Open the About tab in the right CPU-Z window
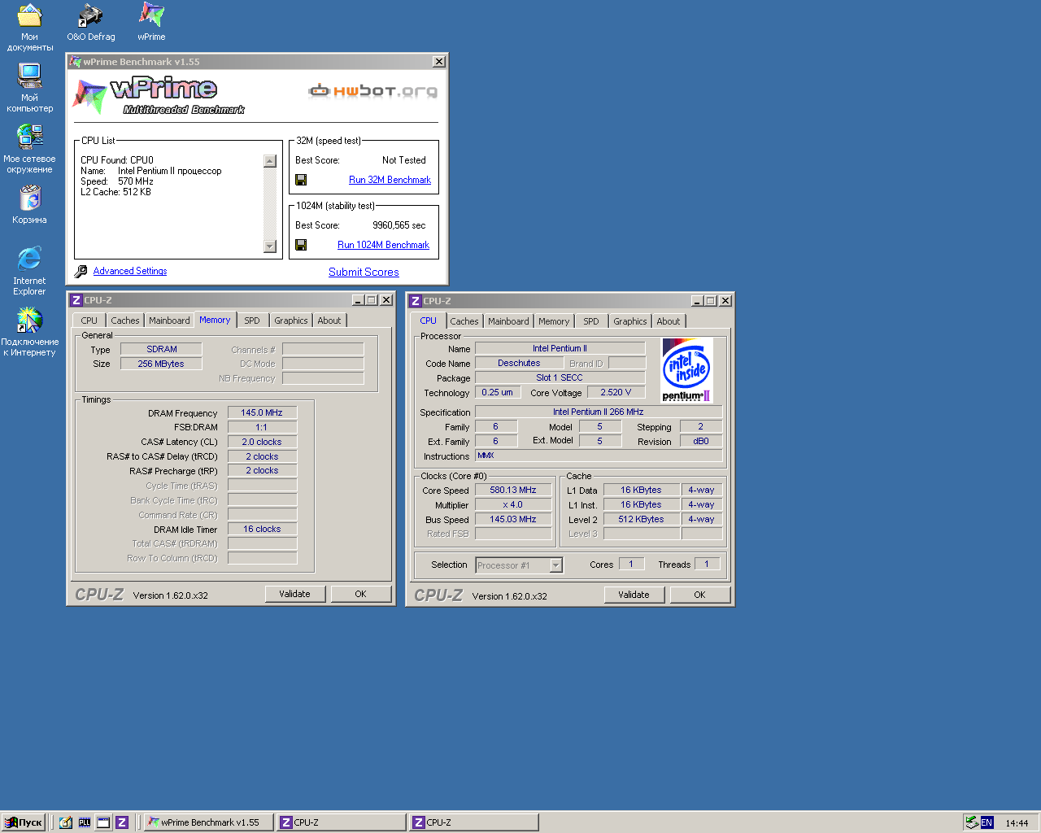The height and width of the screenshot is (833, 1041). coord(669,321)
